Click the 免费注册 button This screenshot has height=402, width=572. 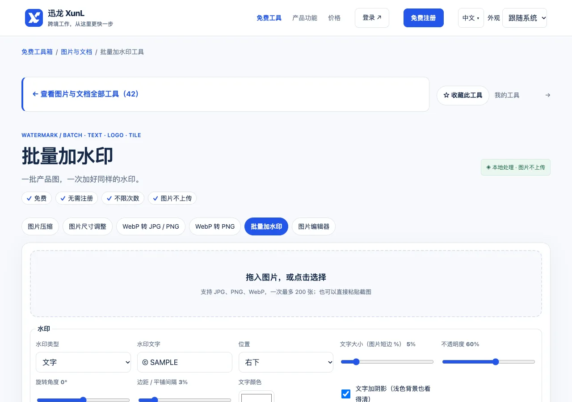(x=424, y=18)
